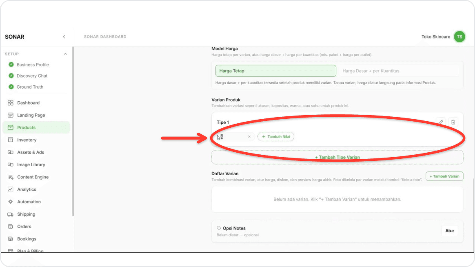
Task: Collapse the SETUP section
Action: click(x=65, y=54)
